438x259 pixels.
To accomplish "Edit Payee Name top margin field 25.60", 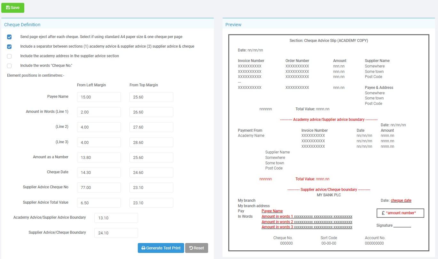I will [x=151, y=97].
